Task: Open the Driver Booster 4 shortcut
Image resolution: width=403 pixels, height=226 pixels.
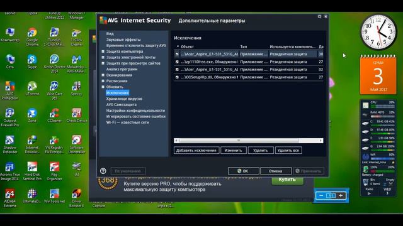Action: coord(77,198)
